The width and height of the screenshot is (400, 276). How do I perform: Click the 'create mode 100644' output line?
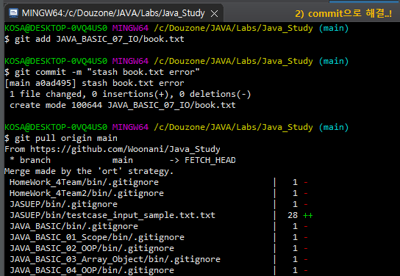(x=123, y=105)
